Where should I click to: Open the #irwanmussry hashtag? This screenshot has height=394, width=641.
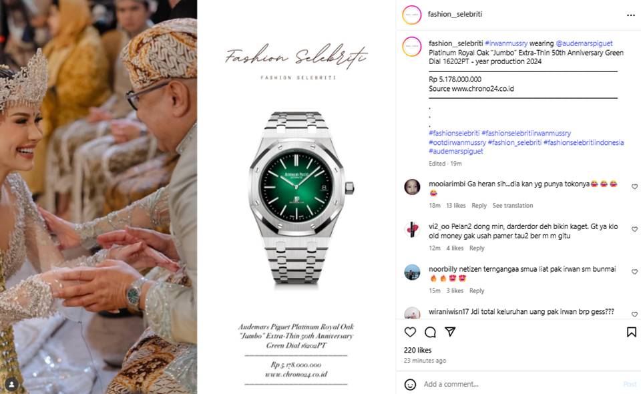tap(506, 43)
